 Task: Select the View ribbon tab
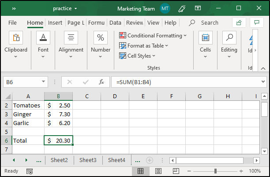[x=153, y=23]
